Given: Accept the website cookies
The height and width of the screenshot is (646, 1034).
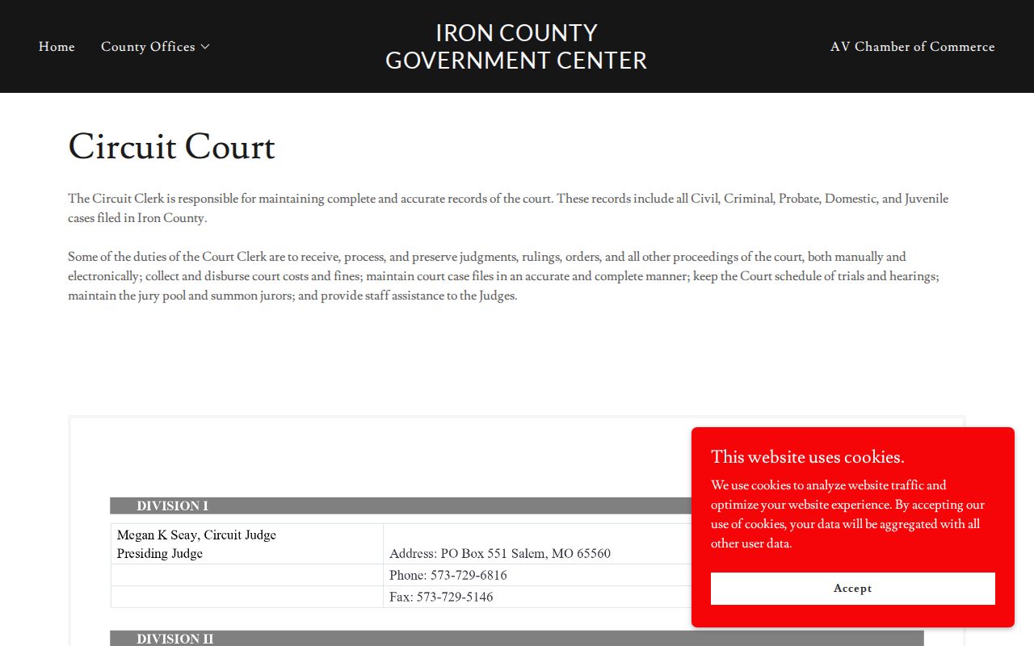Looking at the screenshot, I should [x=852, y=589].
